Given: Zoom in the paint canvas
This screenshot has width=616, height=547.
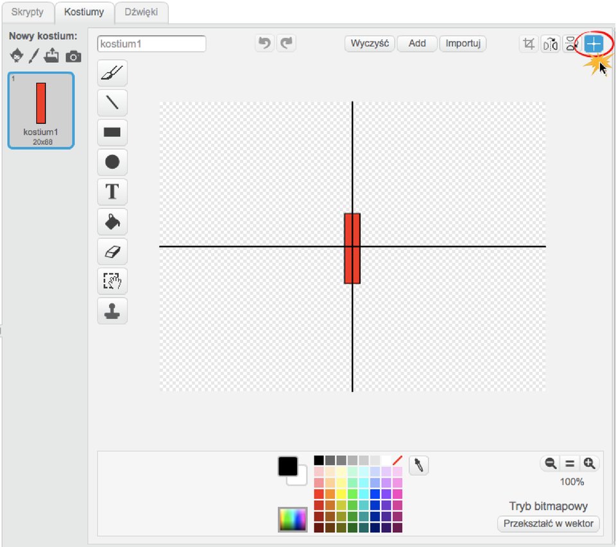Looking at the screenshot, I should [x=589, y=464].
